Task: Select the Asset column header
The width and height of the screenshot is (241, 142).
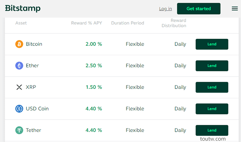Action: (21, 23)
